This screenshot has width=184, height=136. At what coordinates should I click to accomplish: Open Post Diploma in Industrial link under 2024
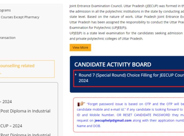(25, 111)
